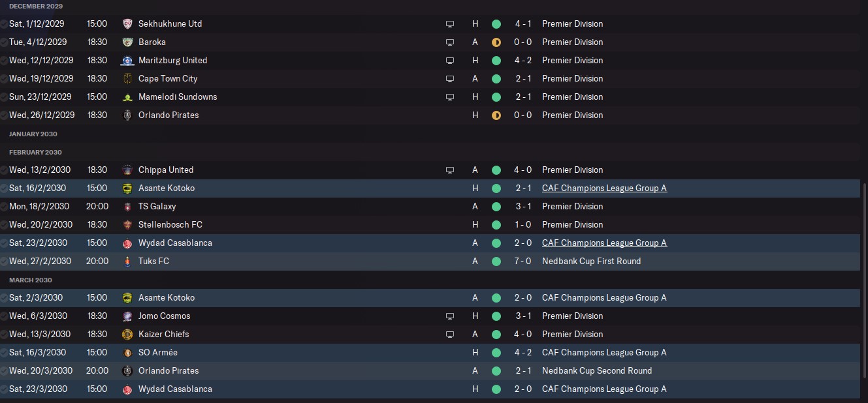Open the Orlando Pirates Nedbank Cup match row
Image resolution: width=868 pixels, height=403 pixels.
click(430, 370)
